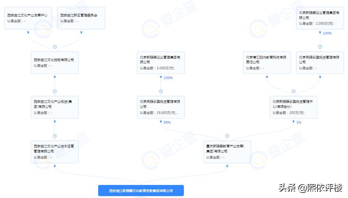
Task: Click the 1% share label
Action: (x=299, y=122)
